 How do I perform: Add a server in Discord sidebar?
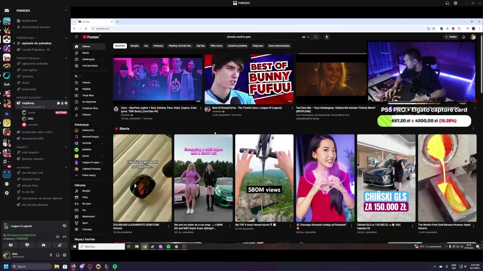pyautogui.click(x=6, y=184)
